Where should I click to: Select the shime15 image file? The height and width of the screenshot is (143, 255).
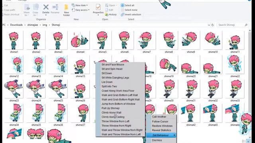(80, 66)
